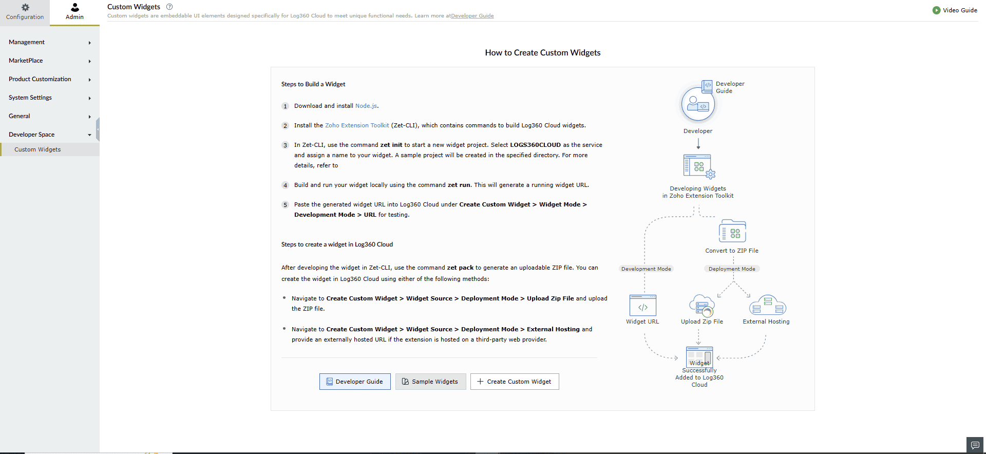Switch to the Configuration tab

[25, 13]
